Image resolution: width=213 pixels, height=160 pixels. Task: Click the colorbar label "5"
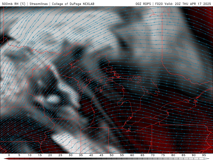coord(19,155)
